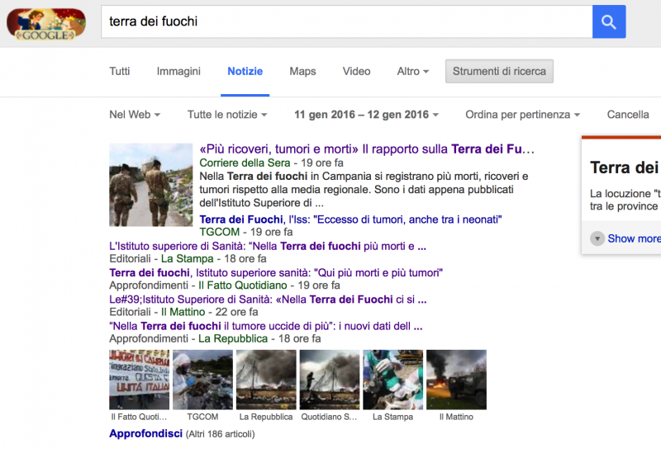Click Cancella to clear filters
661x453 pixels.
[628, 115]
